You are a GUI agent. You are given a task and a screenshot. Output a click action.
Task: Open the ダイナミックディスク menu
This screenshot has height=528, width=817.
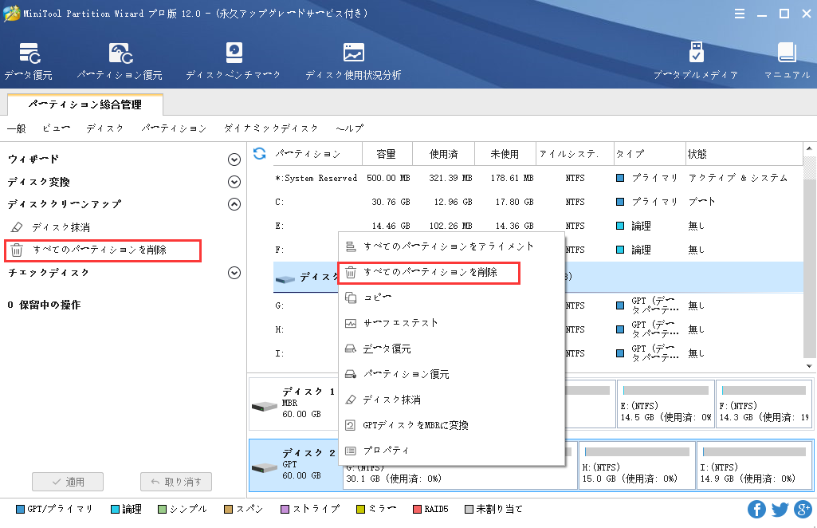point(271,128)
